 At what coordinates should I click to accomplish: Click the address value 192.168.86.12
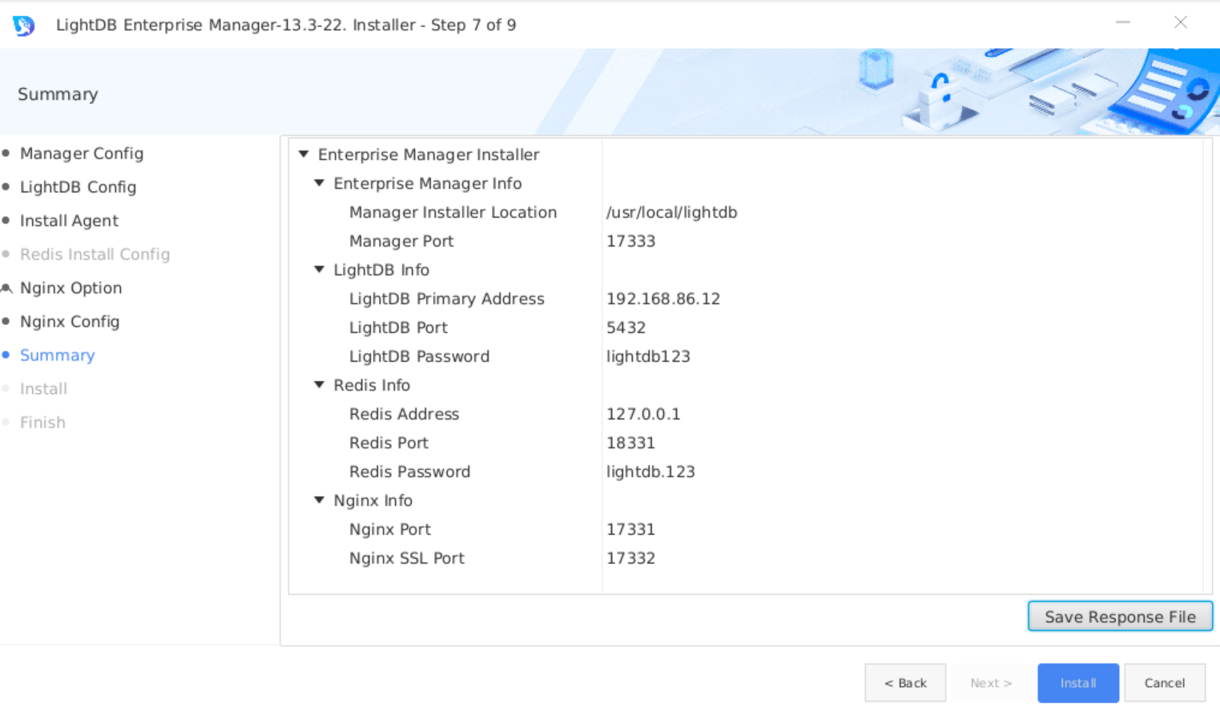point(663,299)
